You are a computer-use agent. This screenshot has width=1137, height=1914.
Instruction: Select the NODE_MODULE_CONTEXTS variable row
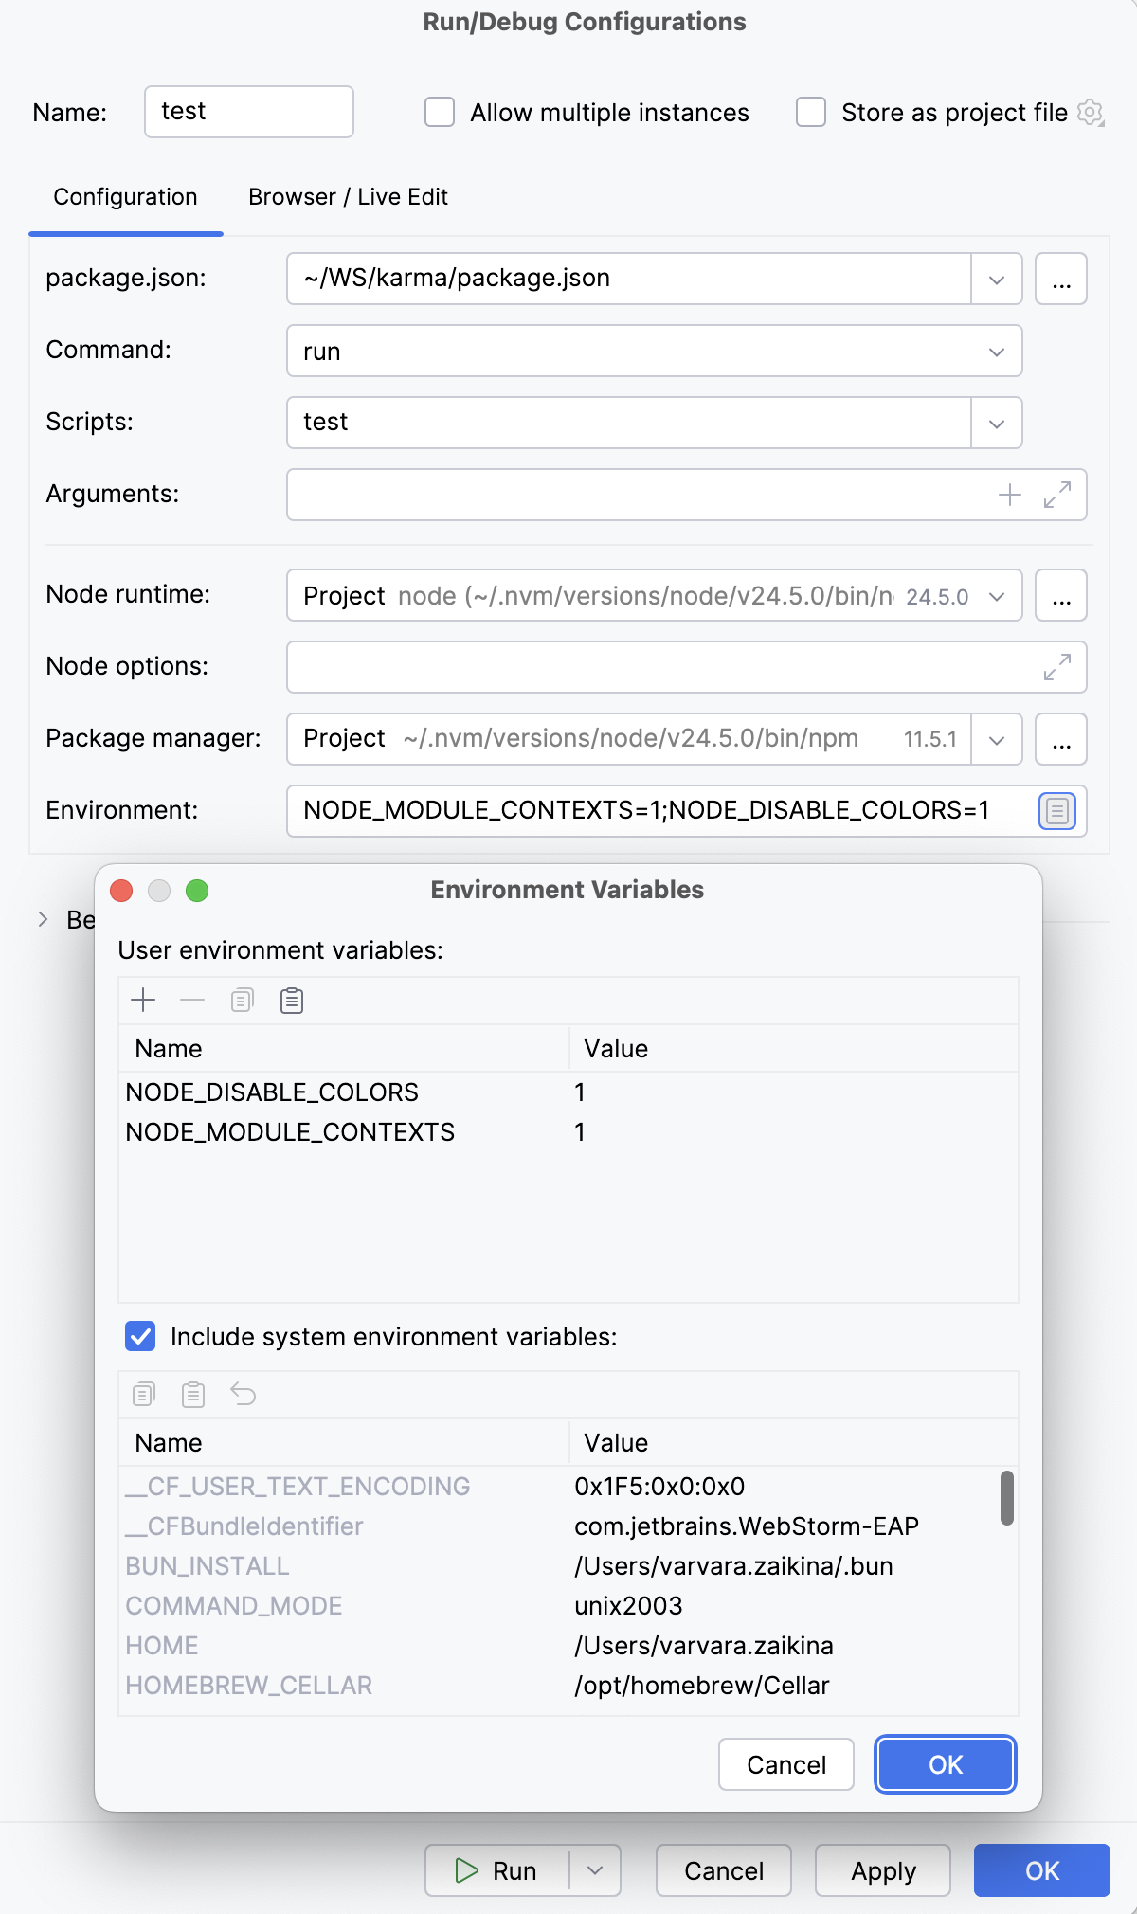(568, 1132)
